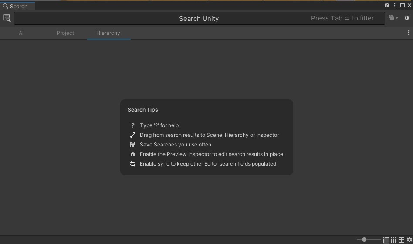Click the question mark tip icon

(x=133, y=125)
